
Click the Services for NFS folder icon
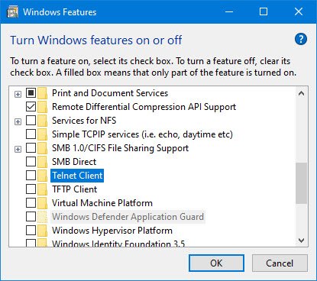point(42,121)
